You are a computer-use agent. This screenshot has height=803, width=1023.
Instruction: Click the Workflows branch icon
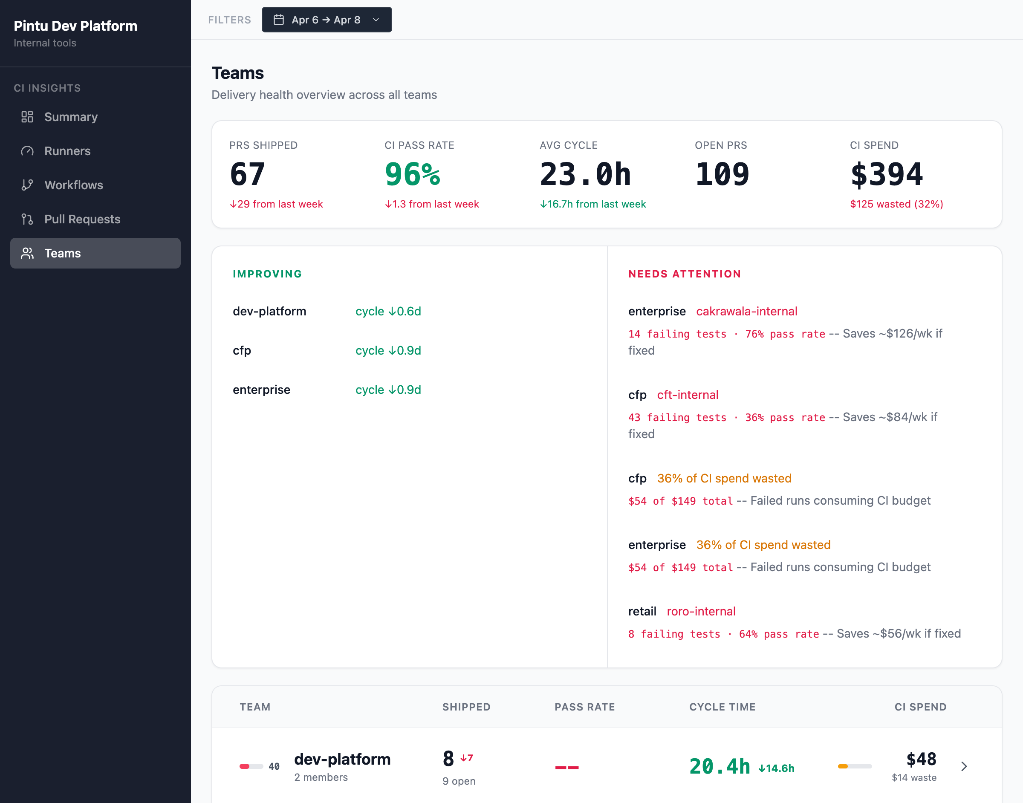click(x=27, y=185)
